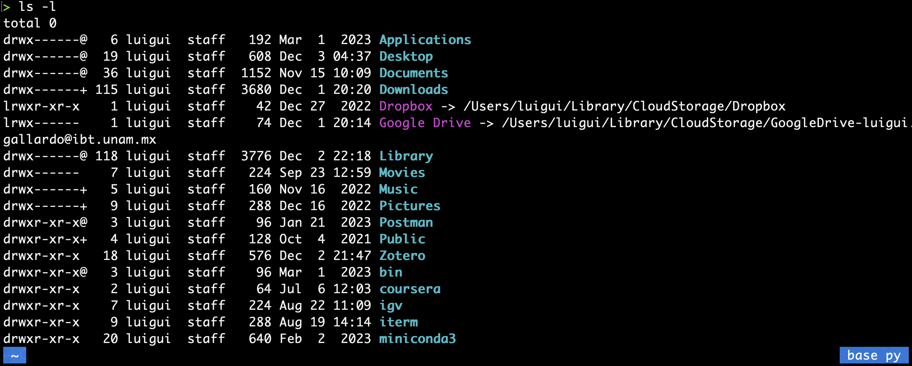
Task: Click the wrapped gallardo@ibt.unam.mx text
Action: coord(80,139)
